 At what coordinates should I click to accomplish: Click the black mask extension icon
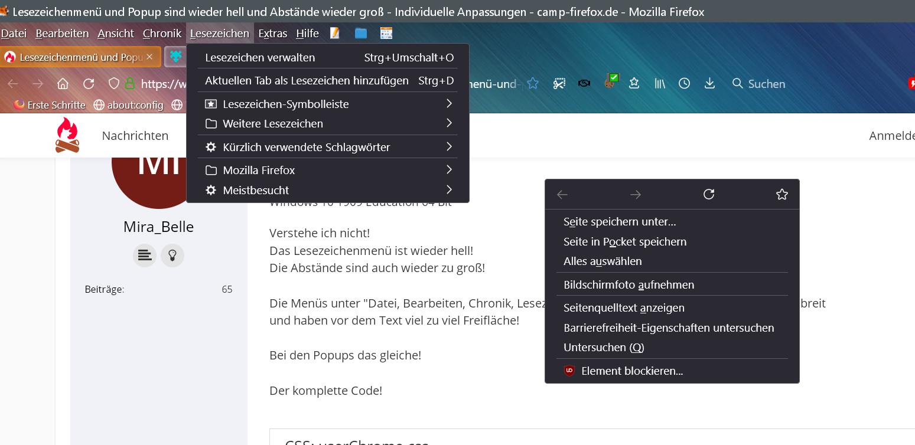click(584, 84)
